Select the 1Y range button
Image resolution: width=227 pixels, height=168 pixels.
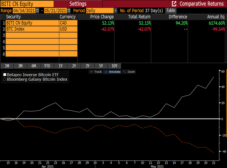click(61, 66)
